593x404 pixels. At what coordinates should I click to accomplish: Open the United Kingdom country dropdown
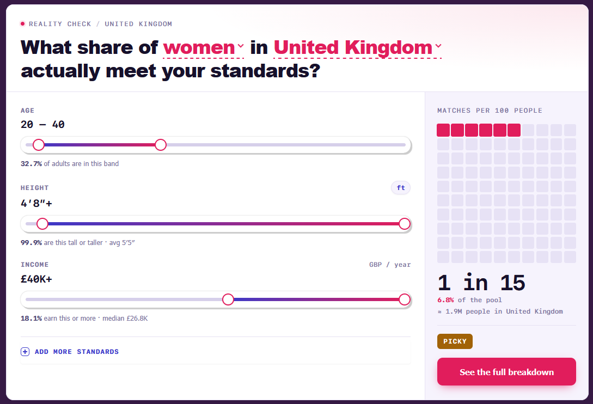358,48
